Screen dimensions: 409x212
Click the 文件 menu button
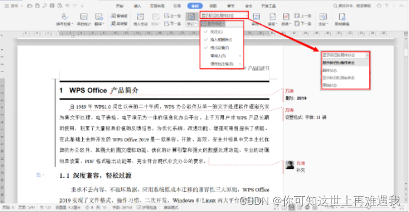pos(14,6)
